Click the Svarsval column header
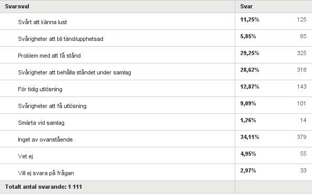 pyautogui.click(x=17, y=6)
